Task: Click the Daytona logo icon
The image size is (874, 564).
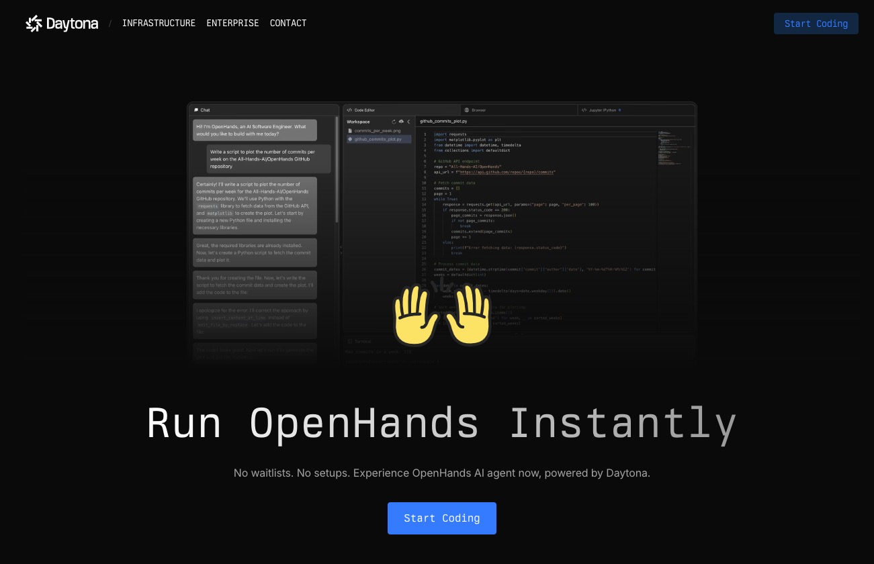Action: coord(34,23)
